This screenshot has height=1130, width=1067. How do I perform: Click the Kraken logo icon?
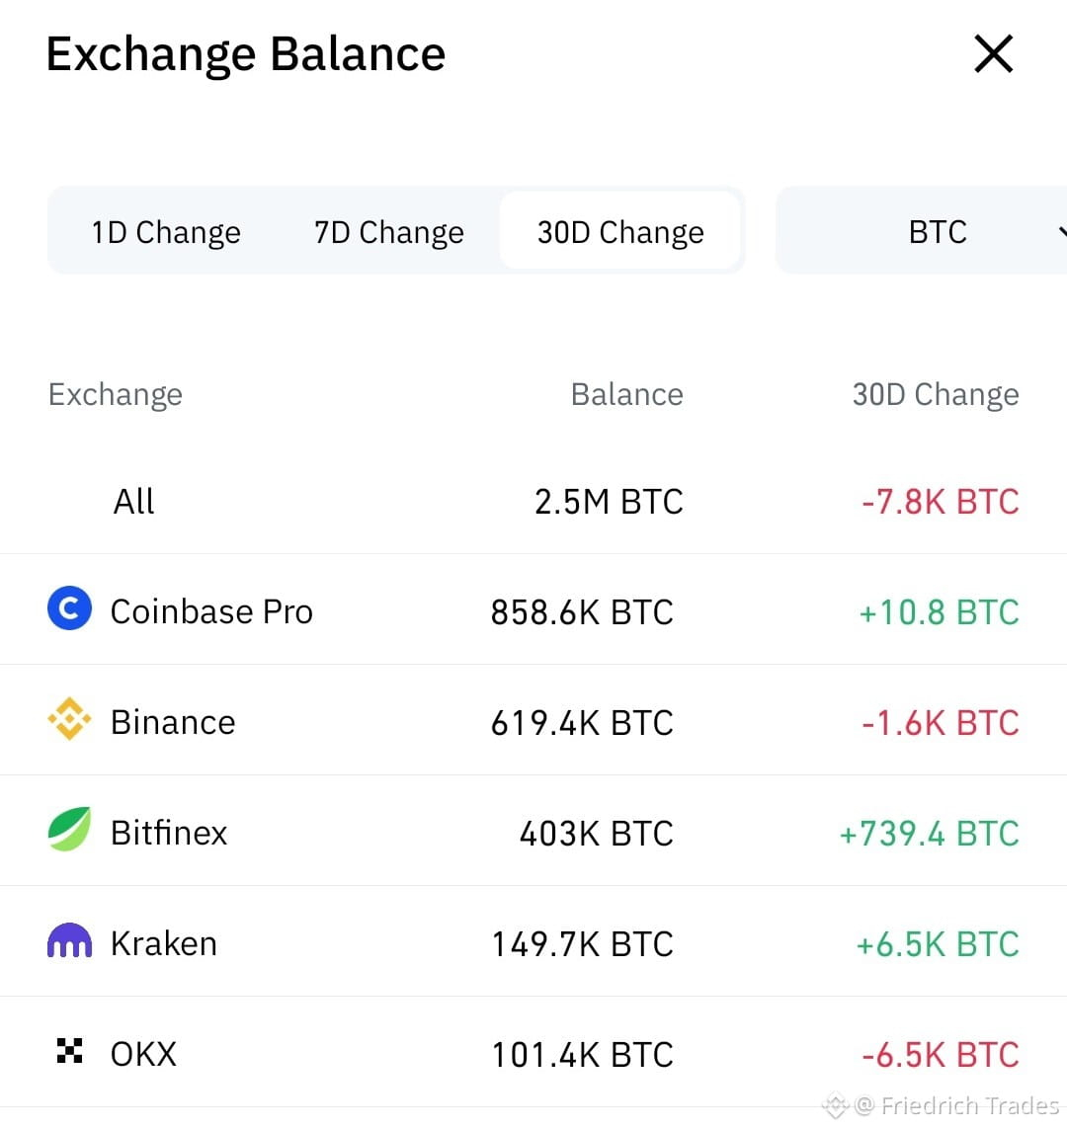[x=69, y=940]
